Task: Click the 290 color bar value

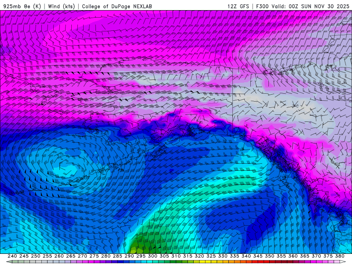Action: click(x=129, y=256)
